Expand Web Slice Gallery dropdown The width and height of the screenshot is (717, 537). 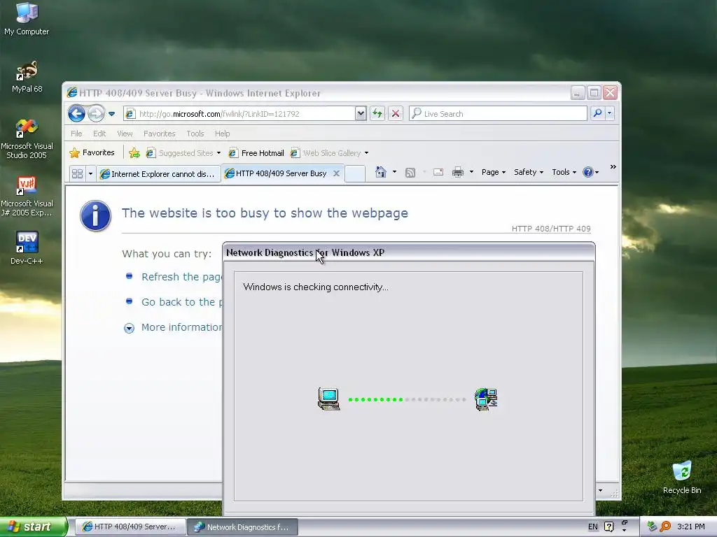coord(329,153)
